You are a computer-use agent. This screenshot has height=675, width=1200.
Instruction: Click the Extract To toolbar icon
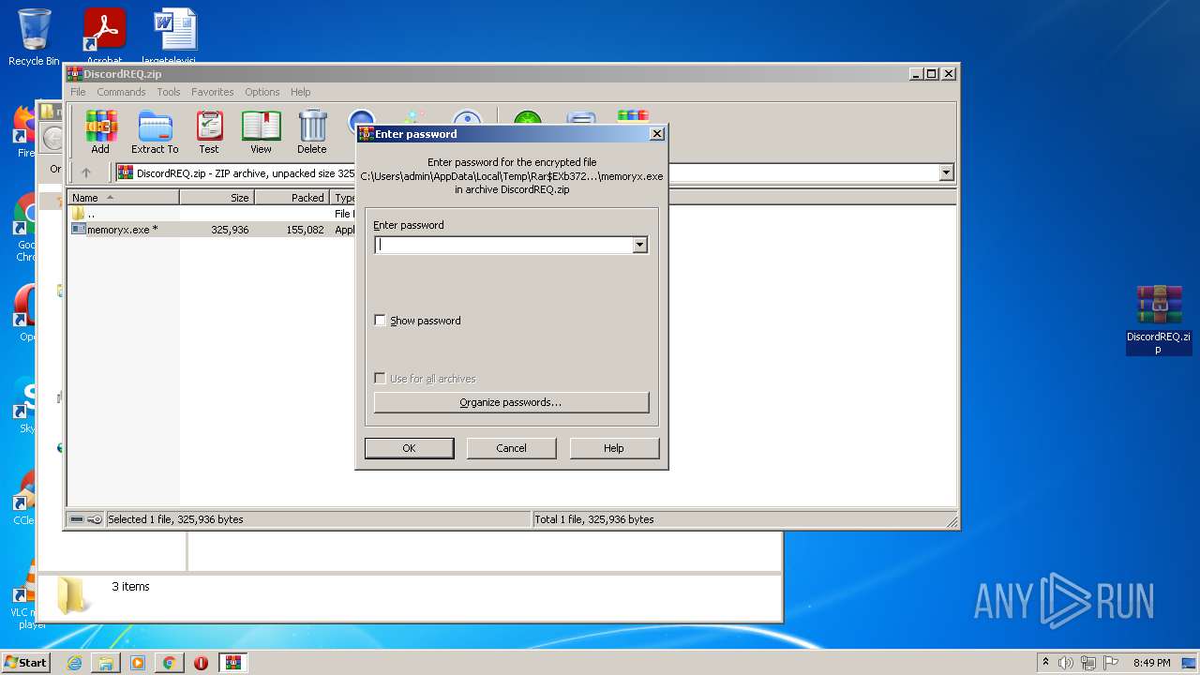(x=155, y=131)
